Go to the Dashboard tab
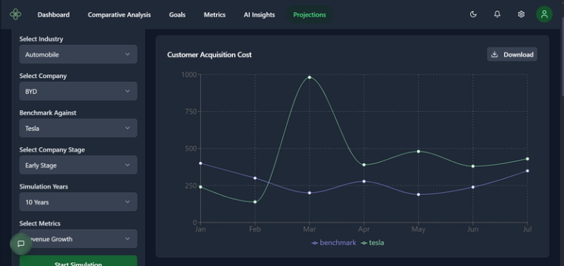The image size is (564, 266). click(54, 15)
